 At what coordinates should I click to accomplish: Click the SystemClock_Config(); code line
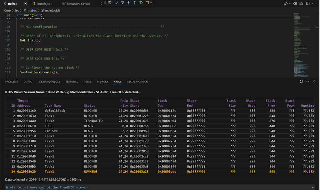[x=39, y=72]
